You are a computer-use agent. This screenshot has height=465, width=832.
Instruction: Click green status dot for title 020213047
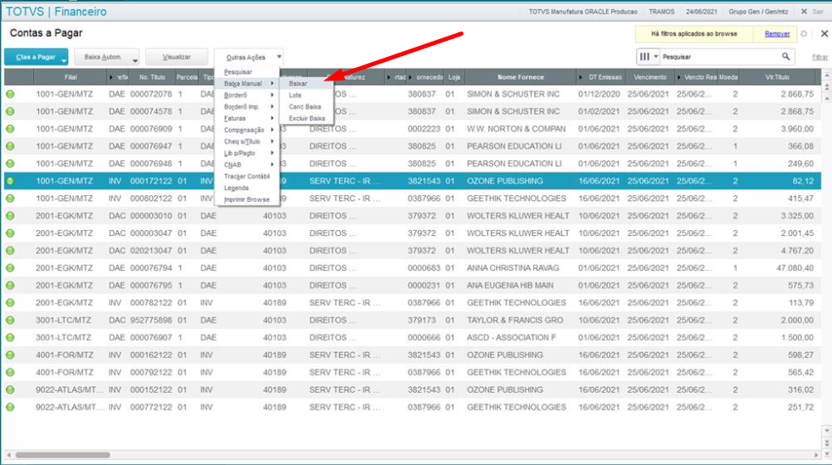[10, 251]
